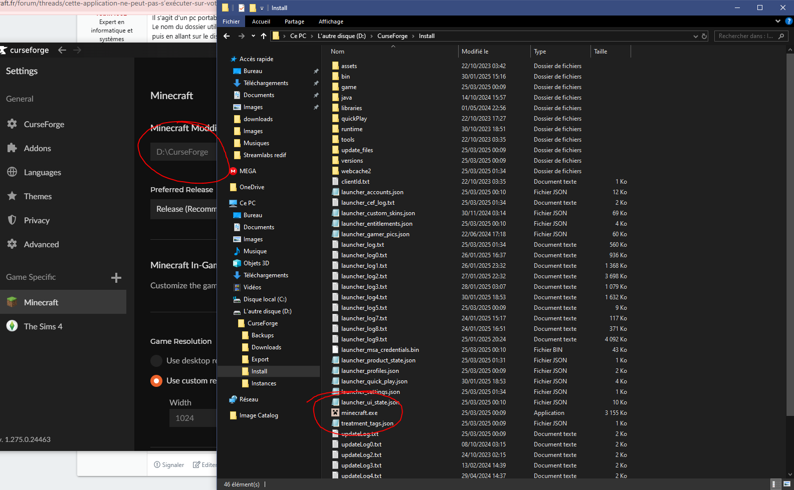Click the Objets 3D icon

pos(237,263)
